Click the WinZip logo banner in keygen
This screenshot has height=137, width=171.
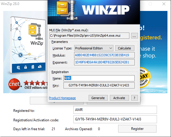coord(94,12)
